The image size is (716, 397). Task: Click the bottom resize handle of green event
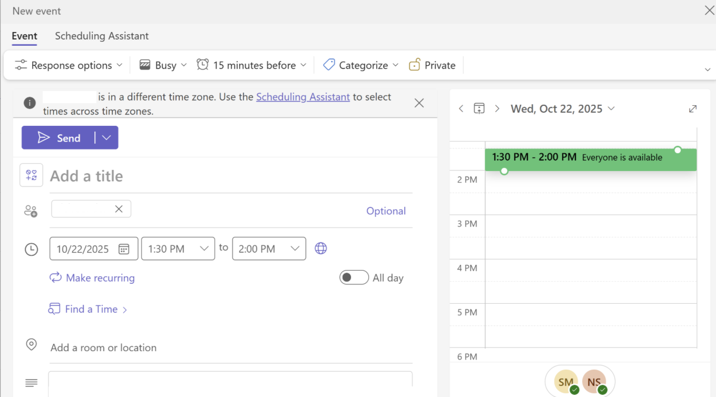[x=504, y=171]
